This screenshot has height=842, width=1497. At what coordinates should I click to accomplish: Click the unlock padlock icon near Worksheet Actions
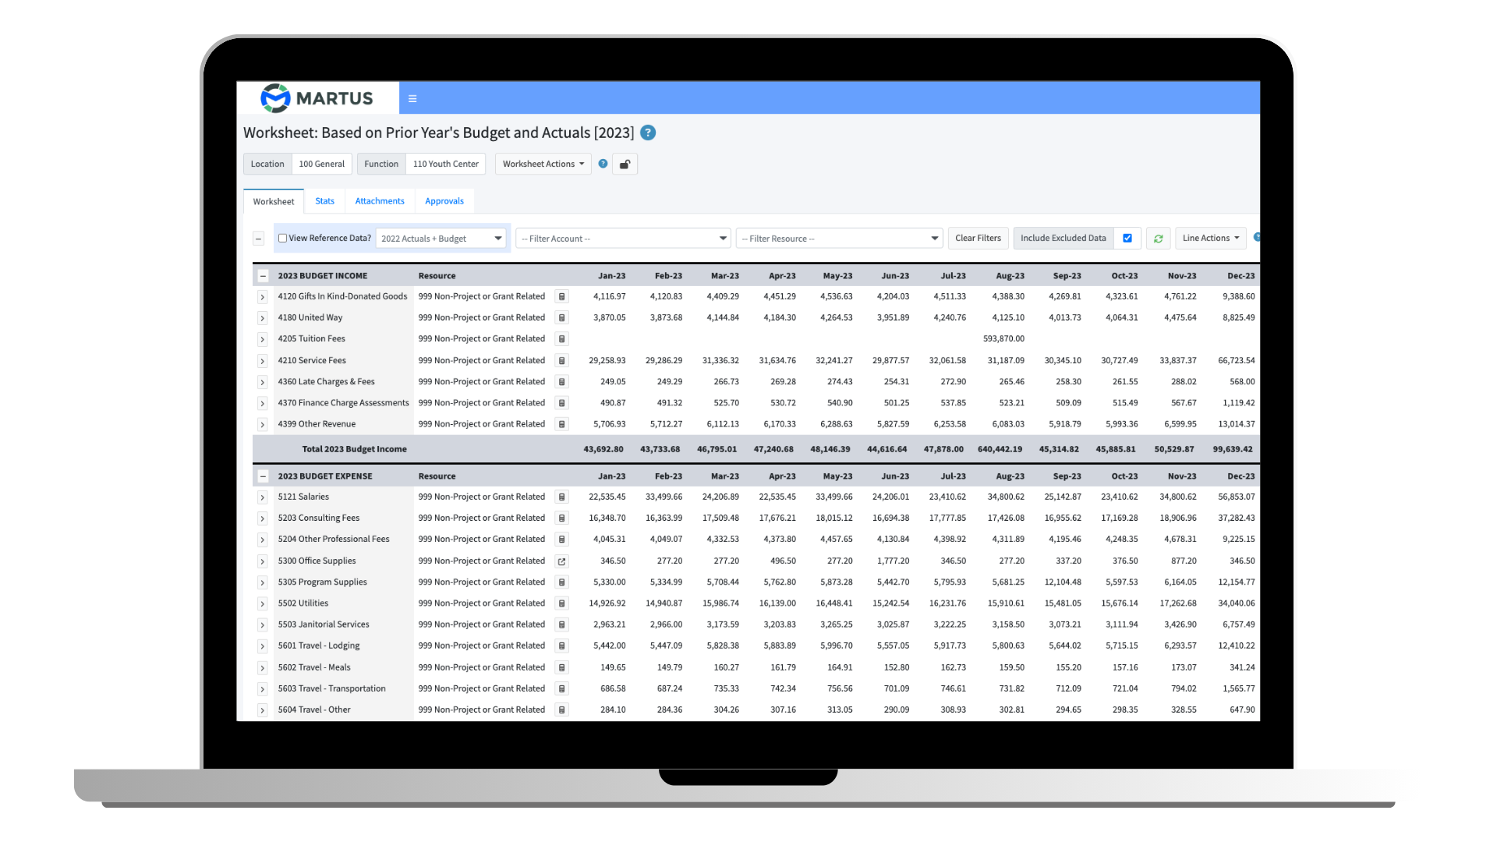pyautogui.click(x=625, y=164)
